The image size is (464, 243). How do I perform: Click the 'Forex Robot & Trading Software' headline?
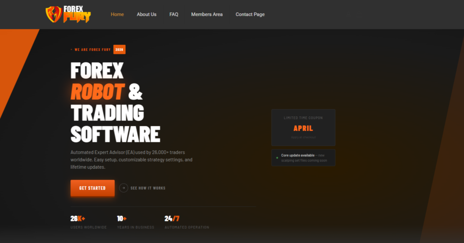(x=116, y=102)
